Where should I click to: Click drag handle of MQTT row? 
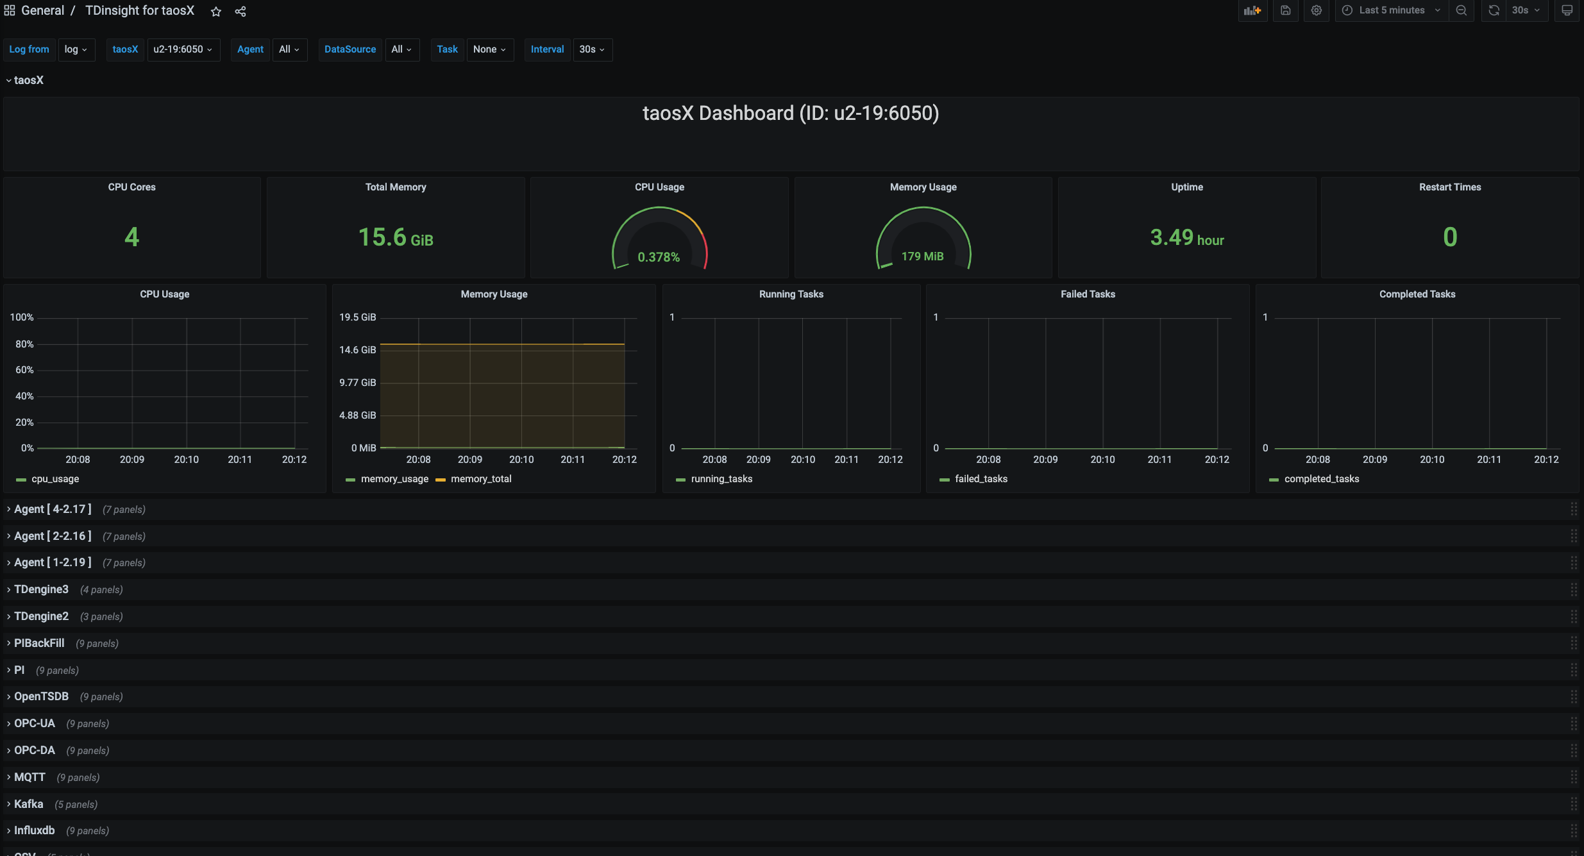click(x=1574, y=777)
